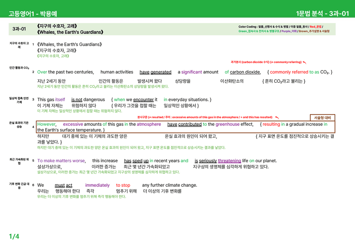Click the underlined verb 'have generated'
This screenshot has height=251, width=355.
[x=155, y=72]
